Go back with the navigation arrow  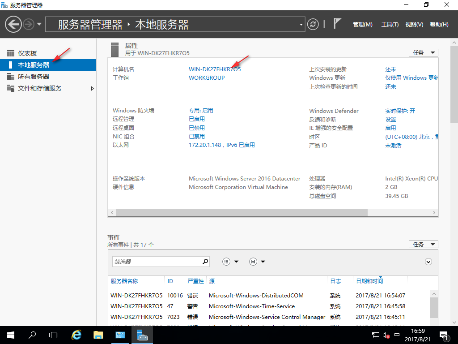[x=13, y=24]
